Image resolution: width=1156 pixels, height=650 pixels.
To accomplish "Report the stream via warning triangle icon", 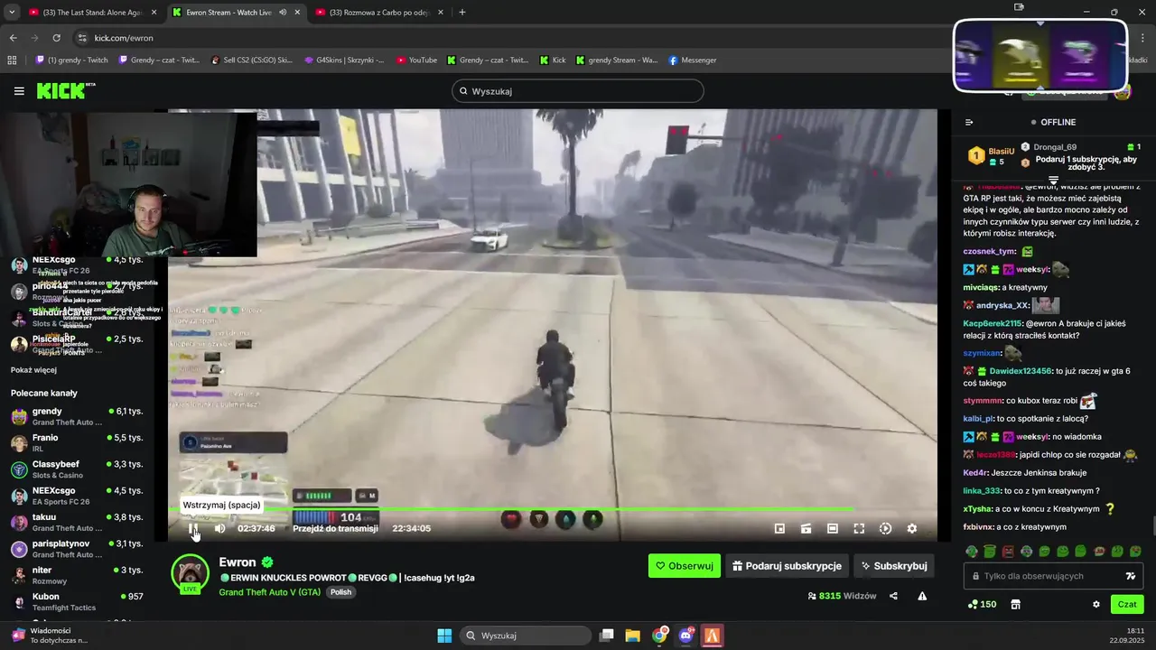I will tap(922, 596).
